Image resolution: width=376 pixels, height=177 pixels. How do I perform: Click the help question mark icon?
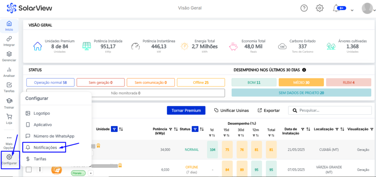coord(304,8)
